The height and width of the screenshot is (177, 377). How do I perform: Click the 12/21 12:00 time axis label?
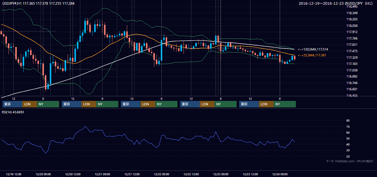pos(132,174)
